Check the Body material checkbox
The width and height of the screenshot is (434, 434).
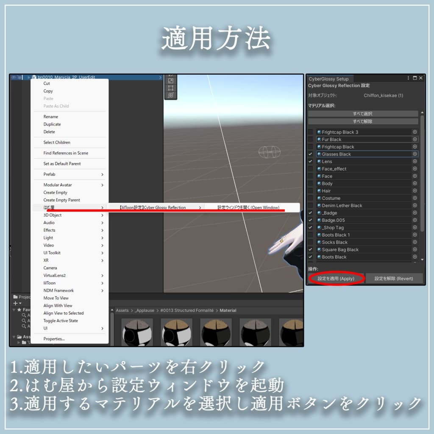coord(310,183)
